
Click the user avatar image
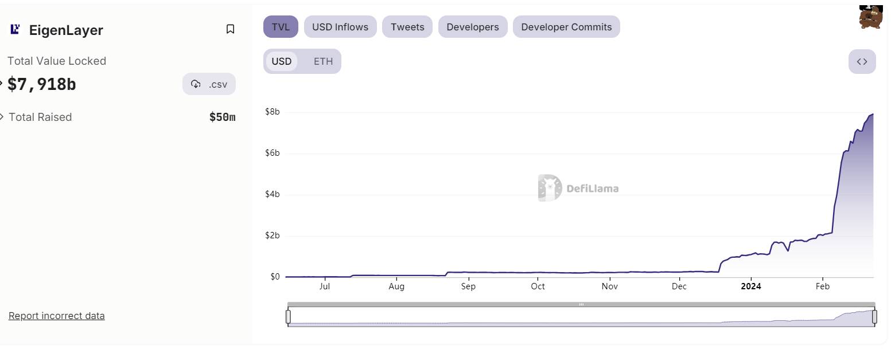[871, 17]
